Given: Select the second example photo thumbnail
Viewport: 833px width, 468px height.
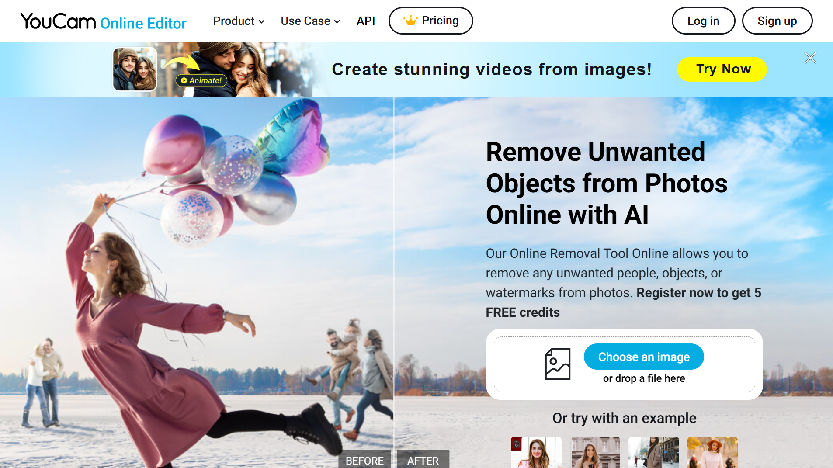Looking at the screenshot, I should (595, 452).
